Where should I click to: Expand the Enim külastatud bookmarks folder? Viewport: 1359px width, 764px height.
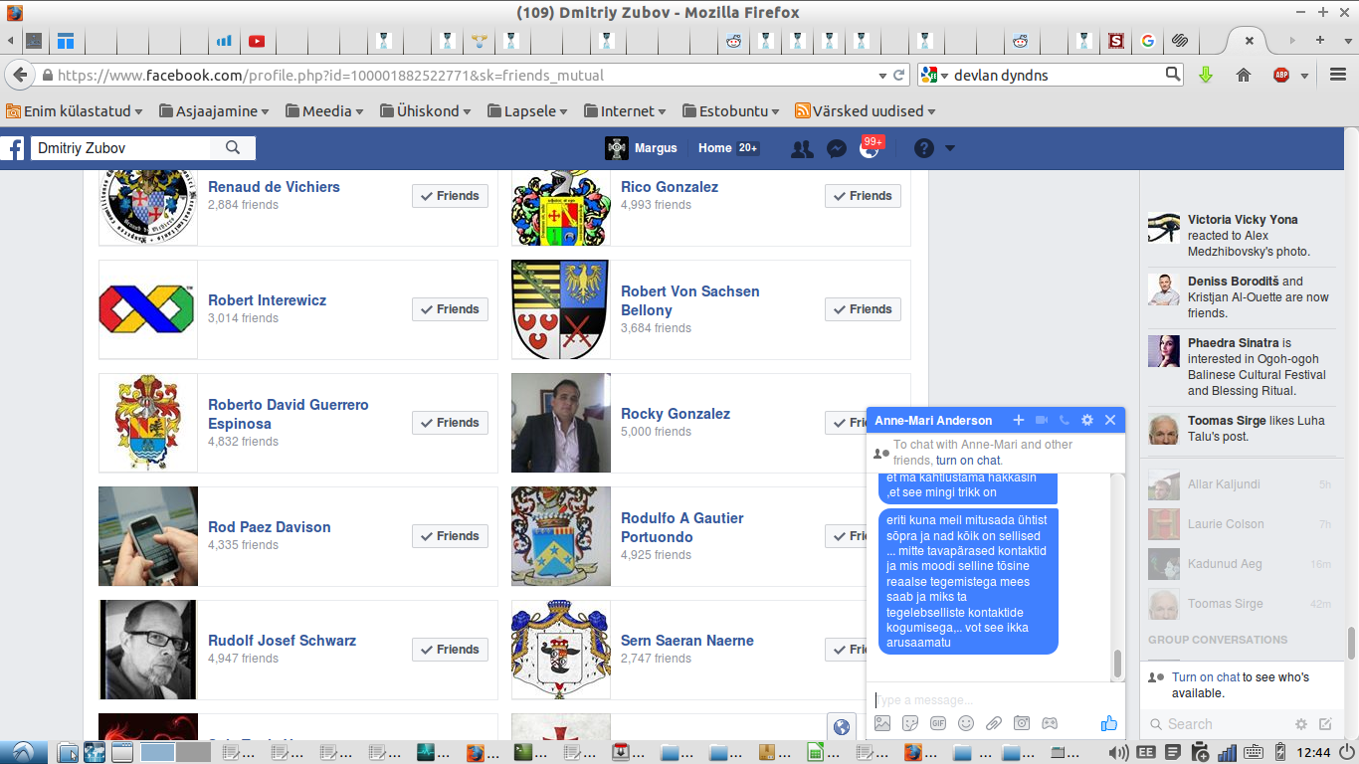(75, 111)
